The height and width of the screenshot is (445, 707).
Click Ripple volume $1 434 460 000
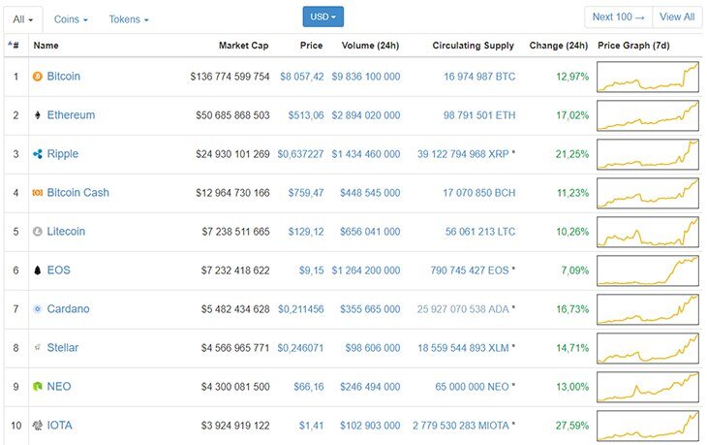(x=366, y=154)
